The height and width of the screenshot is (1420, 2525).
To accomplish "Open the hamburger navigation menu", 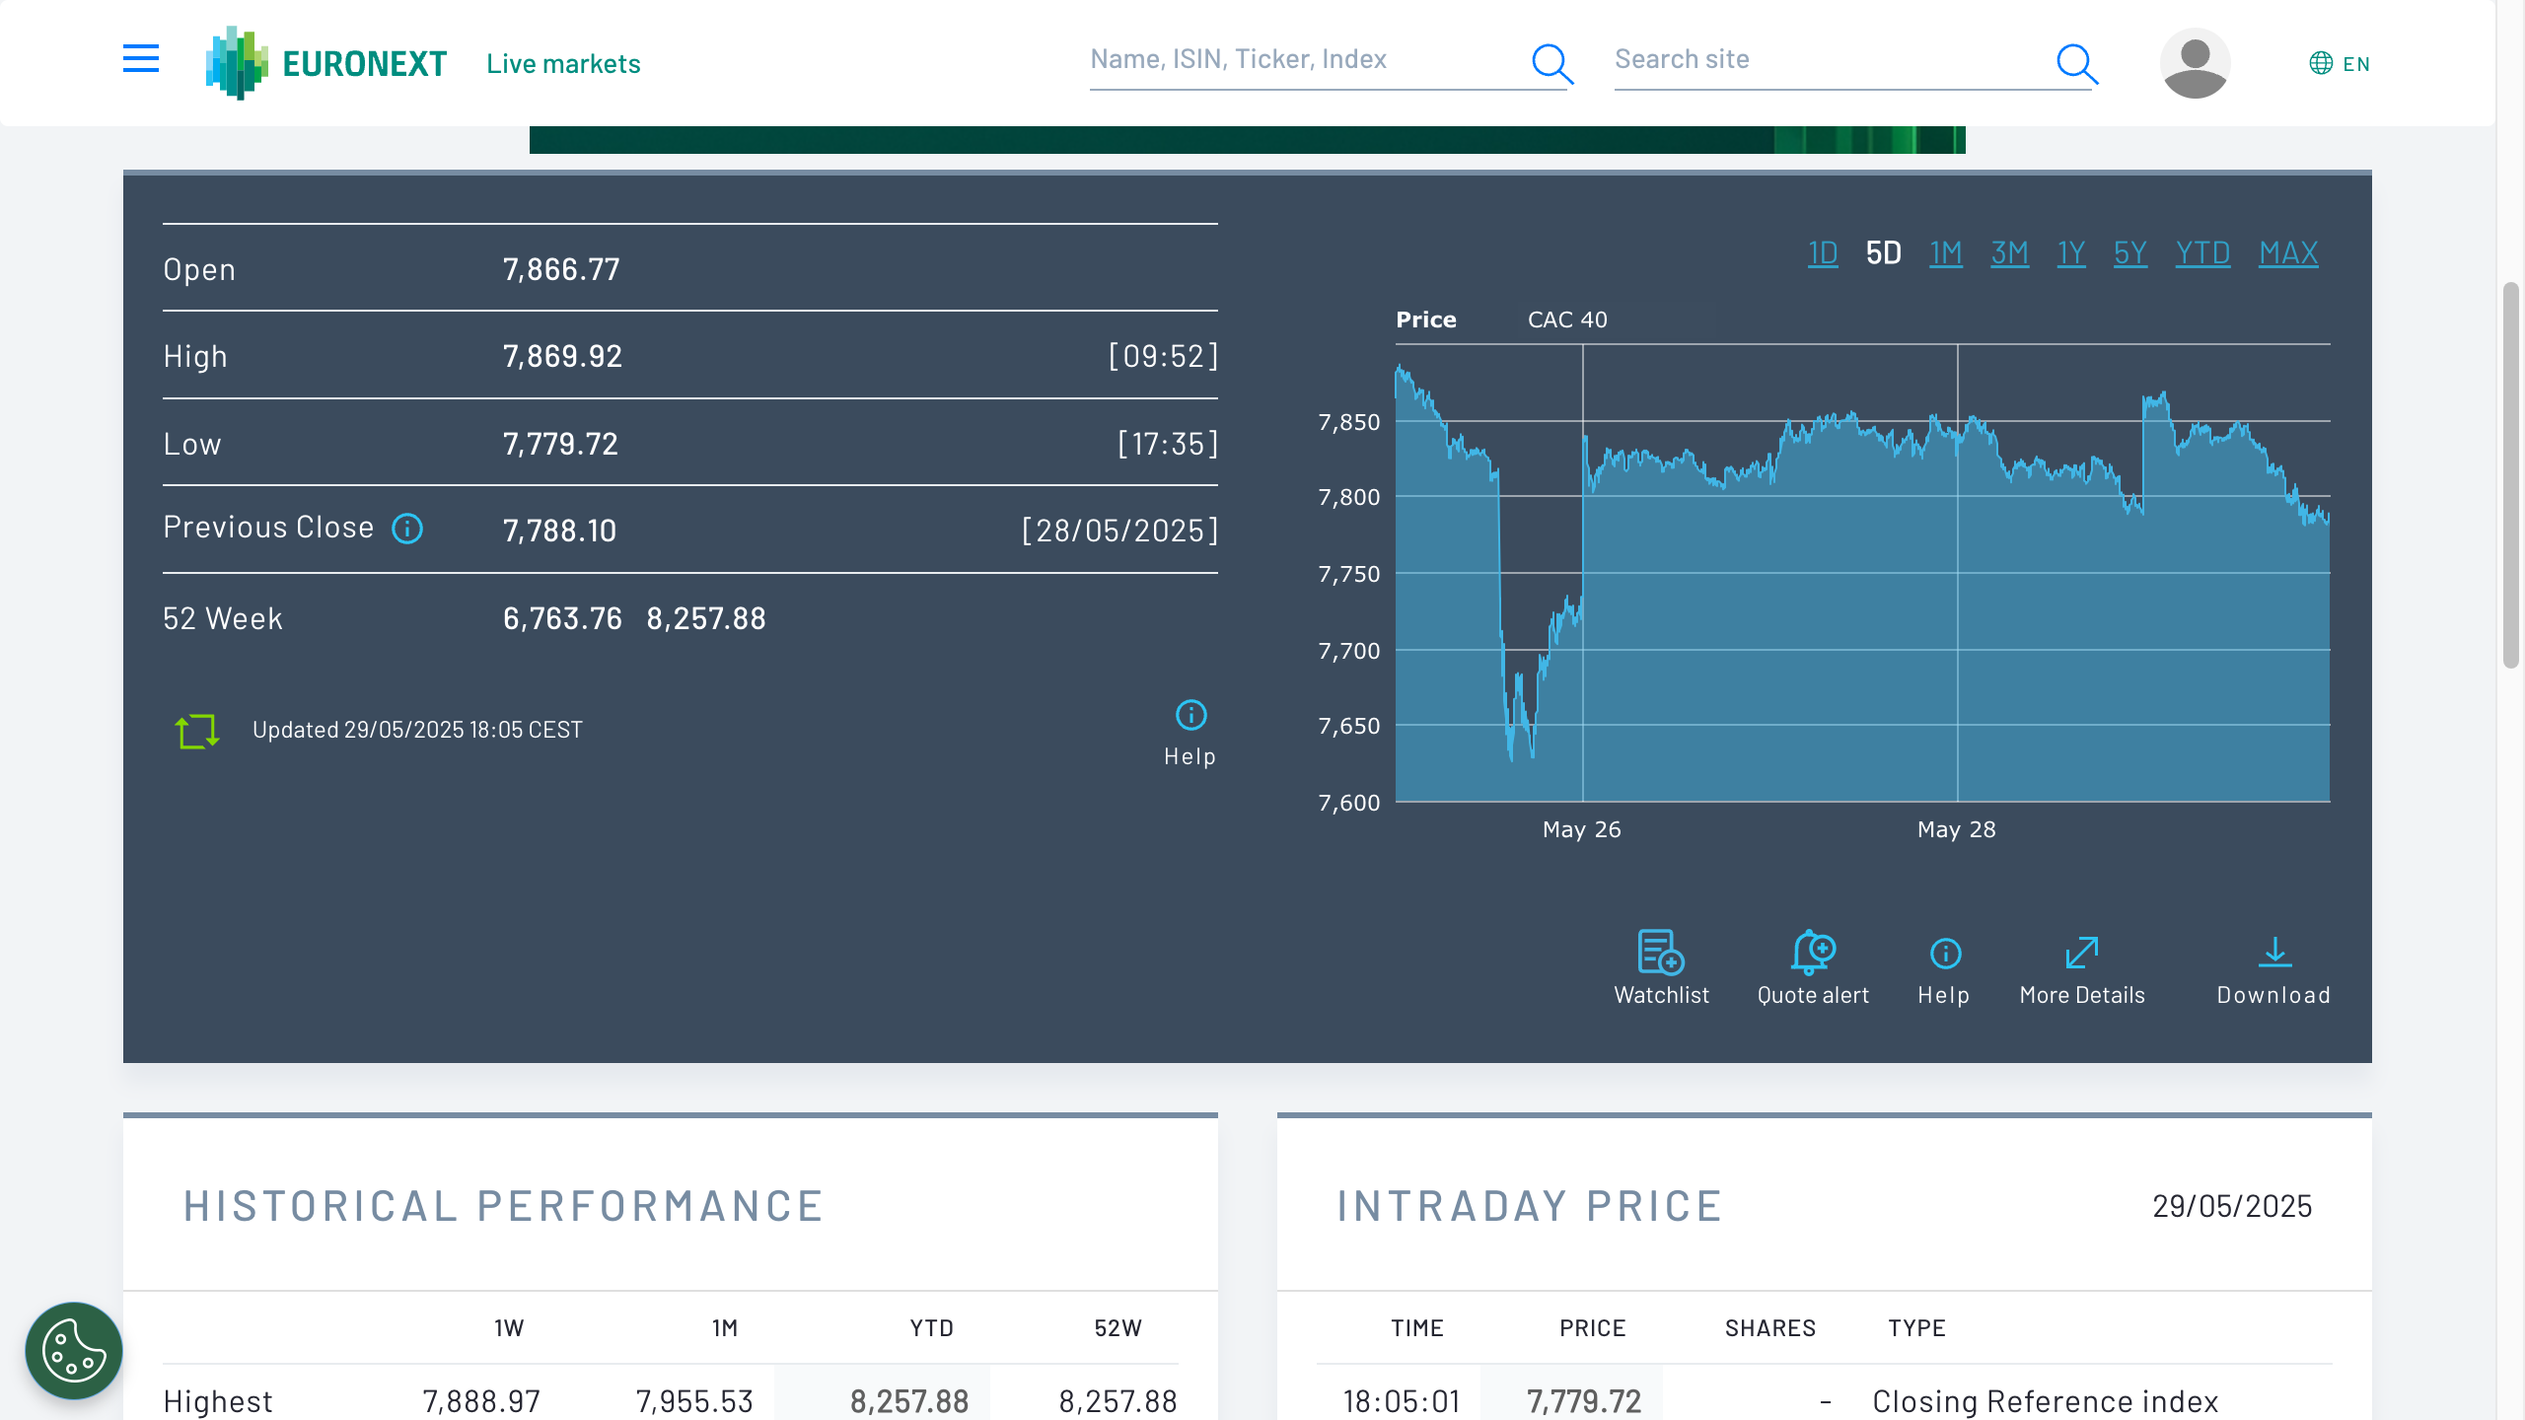I will coord(141,59).
